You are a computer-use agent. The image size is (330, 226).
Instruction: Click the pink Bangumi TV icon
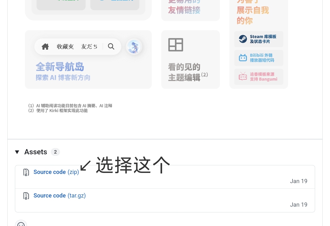point(243,76)
